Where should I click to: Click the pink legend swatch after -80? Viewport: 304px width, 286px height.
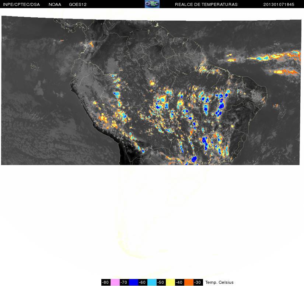click(115, 282)
